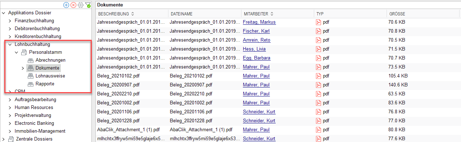461x142 pixels.
Task: Click the PDF icon for Freitag, Markus
Action: [x=318, y=22]
